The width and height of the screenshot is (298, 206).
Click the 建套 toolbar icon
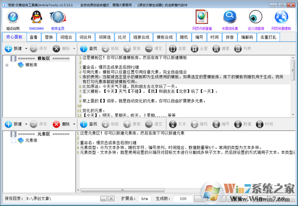pyautogui.click(x=221, y=49)
